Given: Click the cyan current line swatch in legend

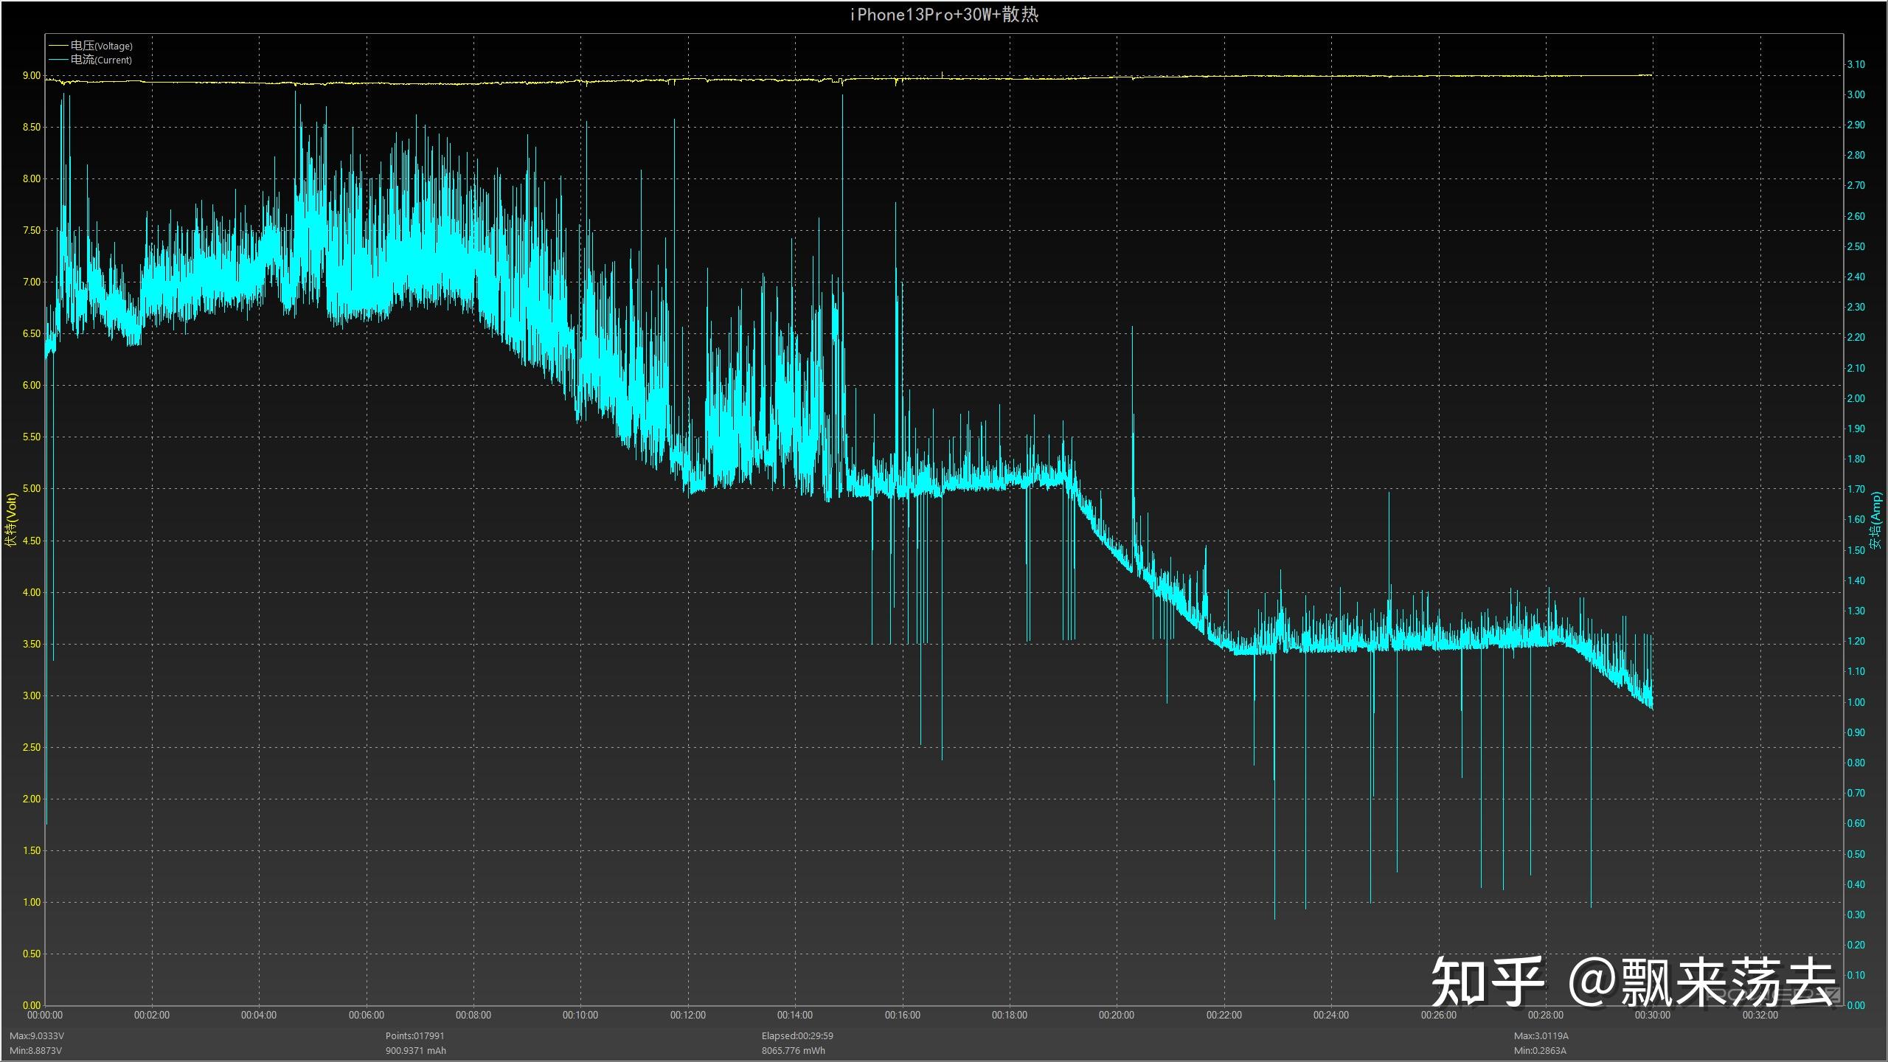Looking at the screenshot, I should [58, 60].
